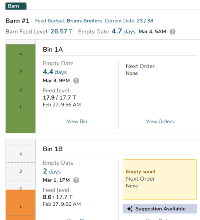Click the Bin 1A empty date help icon
The image size is (200, 220).
76,81
